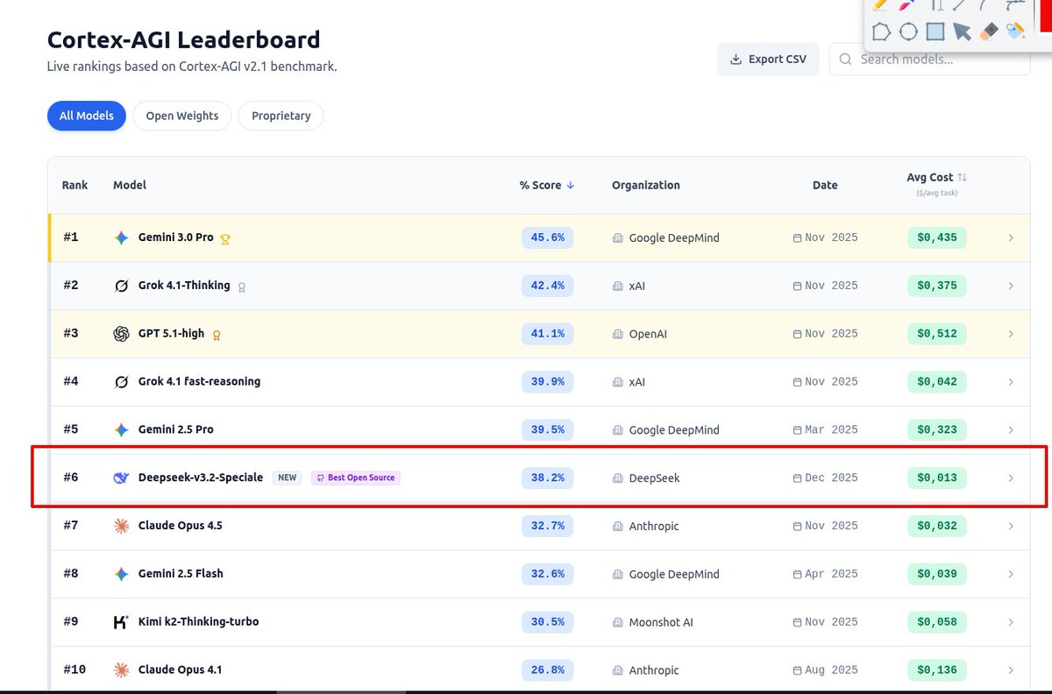
Task: Click the Claude Opus 4.1 logo
Action: click(122, 670)
